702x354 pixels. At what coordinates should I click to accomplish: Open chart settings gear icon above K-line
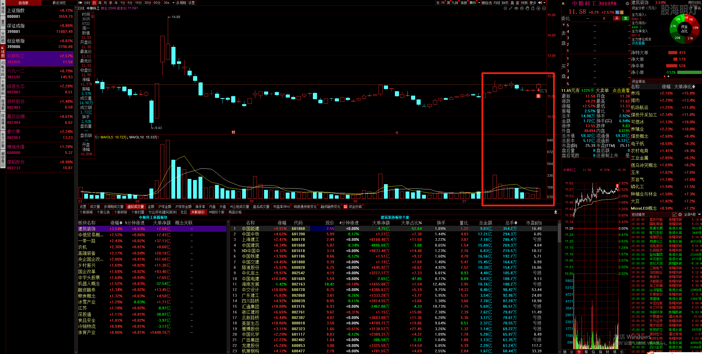(505, 8)
